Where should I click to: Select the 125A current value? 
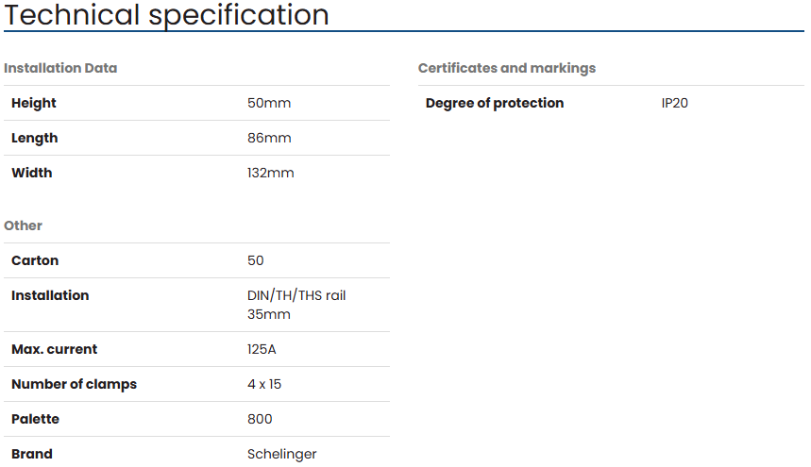click(262, 349)
